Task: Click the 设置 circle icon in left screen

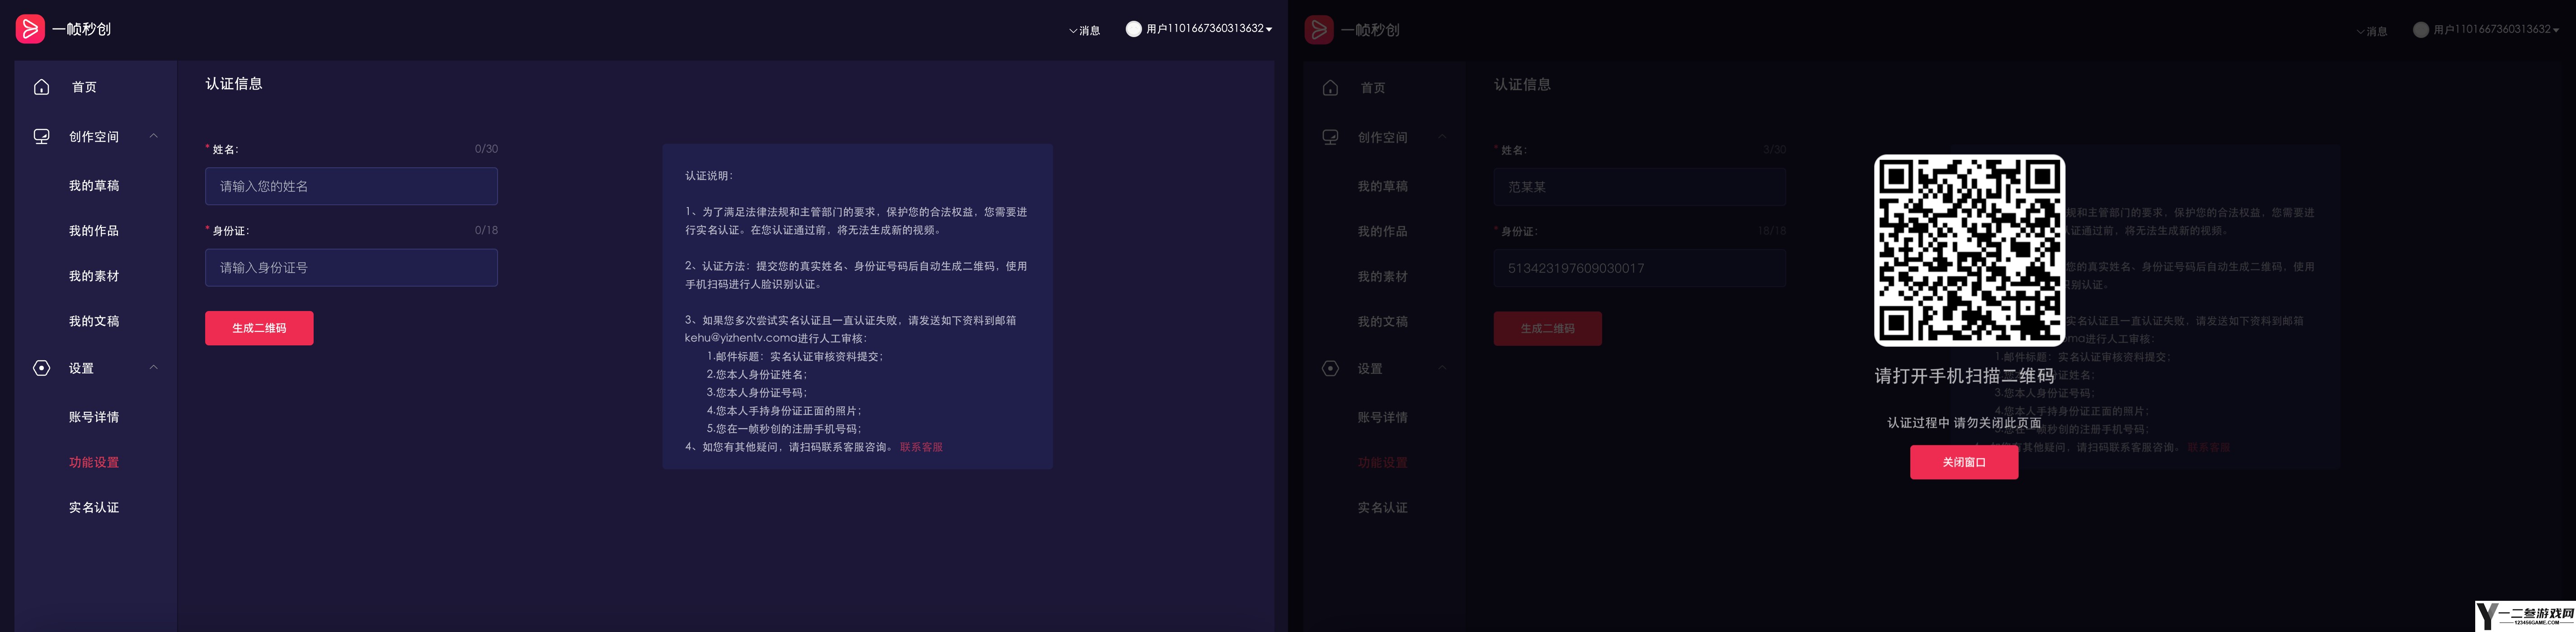Action: (x=41, y=368)
